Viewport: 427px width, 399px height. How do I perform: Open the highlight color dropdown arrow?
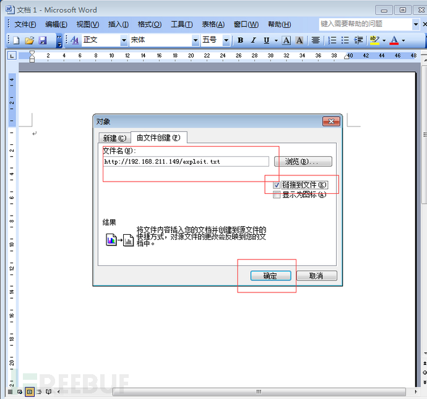tap(384, 40)
